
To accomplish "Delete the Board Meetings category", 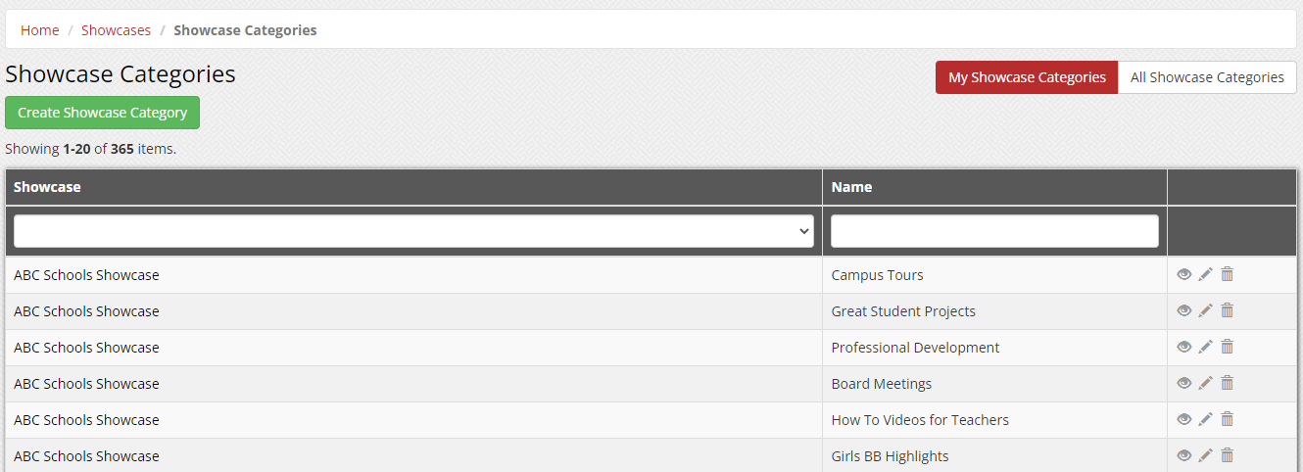I will [1227, 383].
